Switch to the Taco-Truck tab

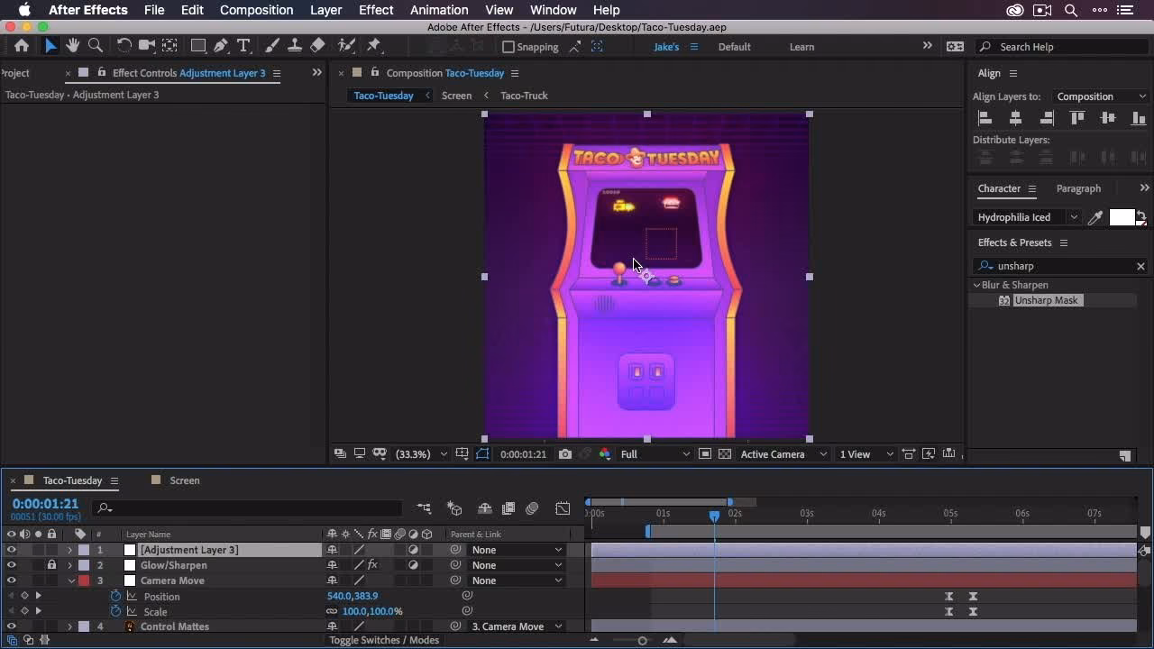[x=524, y=95]
